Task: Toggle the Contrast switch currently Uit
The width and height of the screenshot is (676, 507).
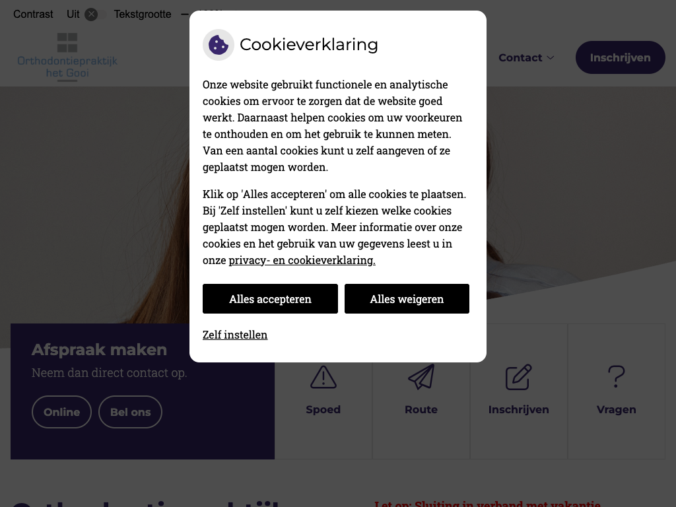Action: click(95, 15)
